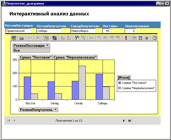This screenshot has height=140, width=171.
Task: Click the Запад category axis label
Action: [x=55, y=103]
